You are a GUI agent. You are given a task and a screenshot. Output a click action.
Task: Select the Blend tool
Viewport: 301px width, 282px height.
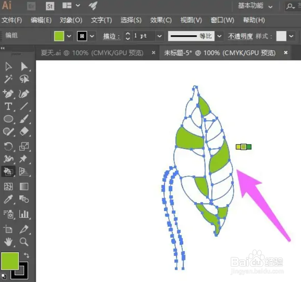[24, 199]
